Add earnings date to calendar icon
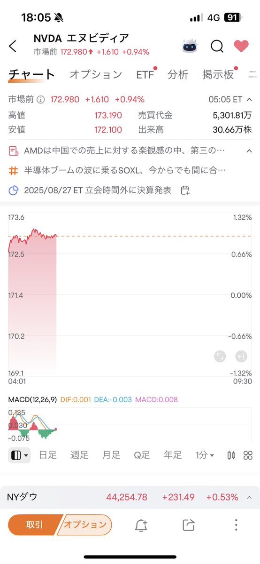 (x=185, y=191)
